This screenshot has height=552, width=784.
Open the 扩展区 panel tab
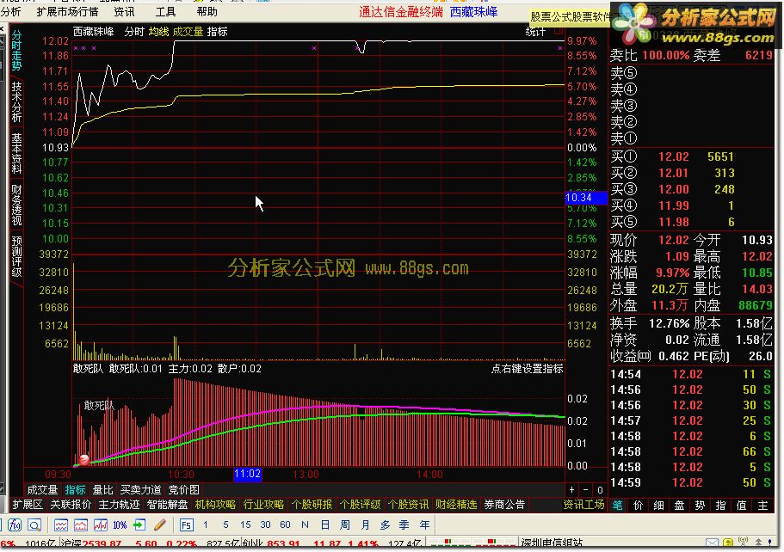coord(28,505)
